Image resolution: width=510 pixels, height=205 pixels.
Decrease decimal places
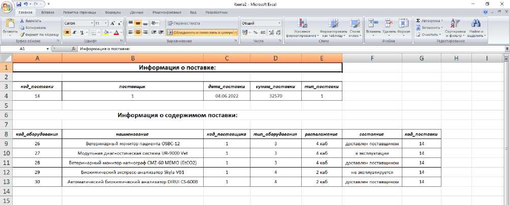[278, 32]
